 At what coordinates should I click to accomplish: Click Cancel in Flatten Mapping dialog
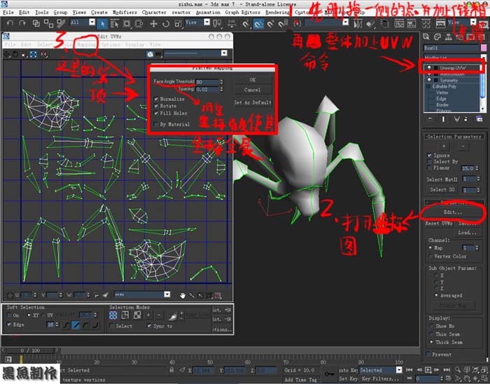pos(253,90)
